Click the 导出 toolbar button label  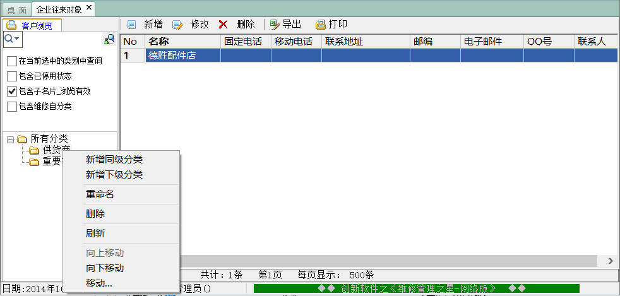point(292,25)
